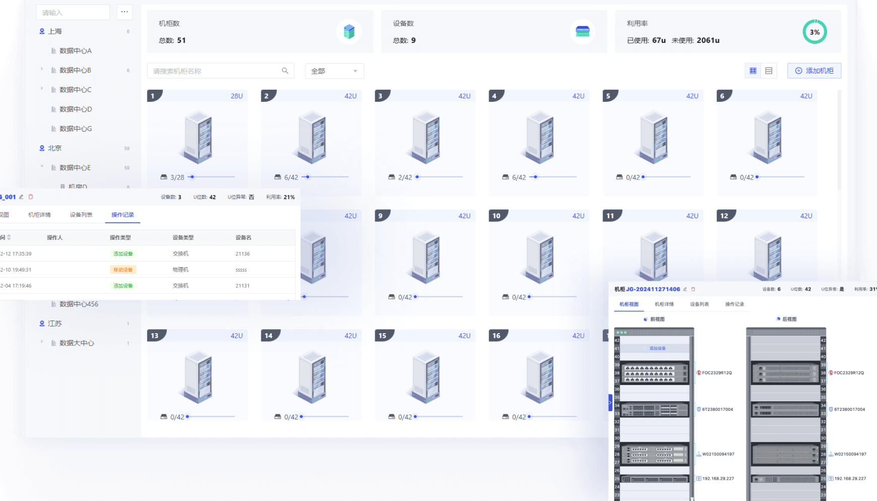Open the 全部 filter dropdown
This screenshot has width=877, height=501.
click(334, 71)
